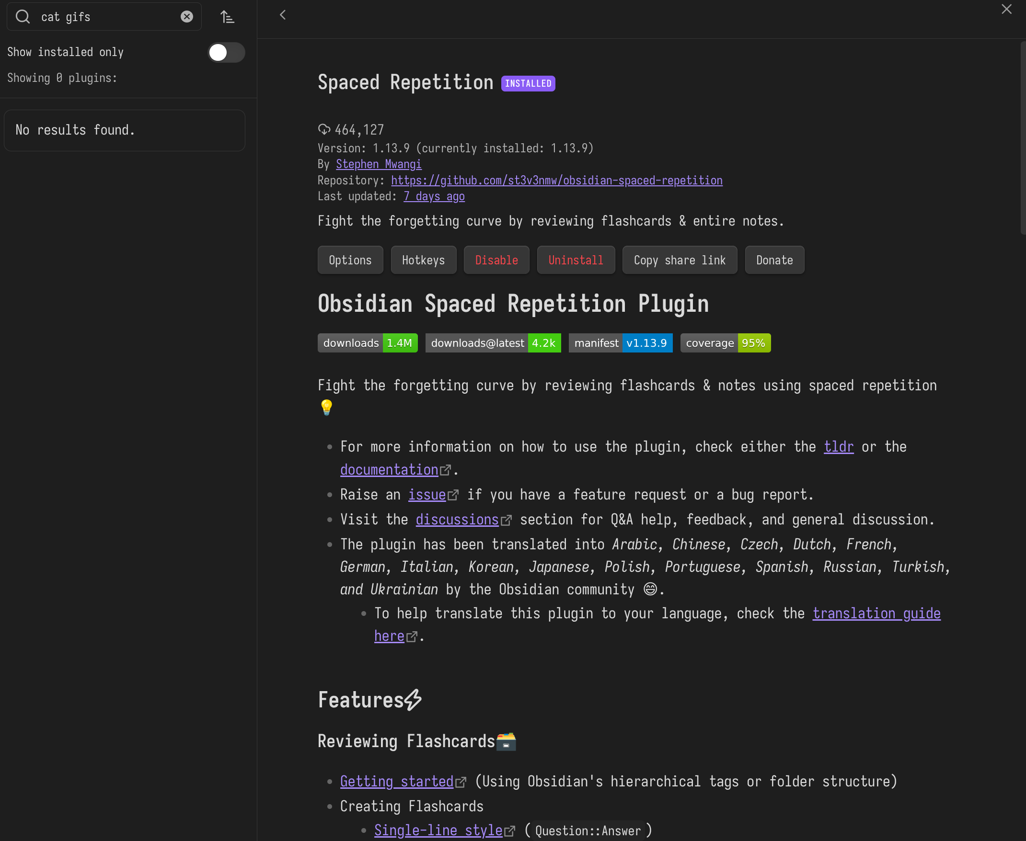Click the 'Showing 0 plugins:' text
The image size is (1026, 841).
coord(62,78)
